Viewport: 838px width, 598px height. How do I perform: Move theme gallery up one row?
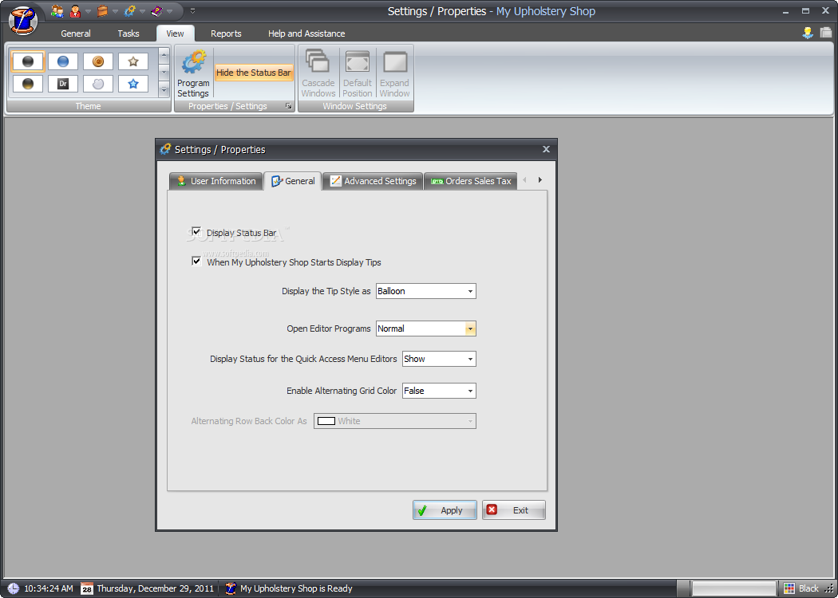(x=164, y=55)
